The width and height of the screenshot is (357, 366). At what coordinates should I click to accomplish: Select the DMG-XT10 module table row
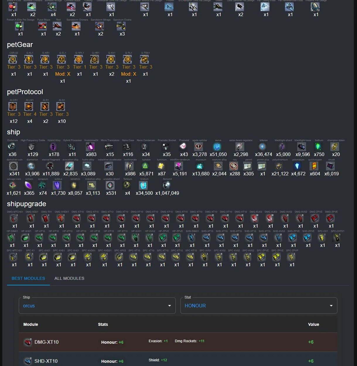178,342
